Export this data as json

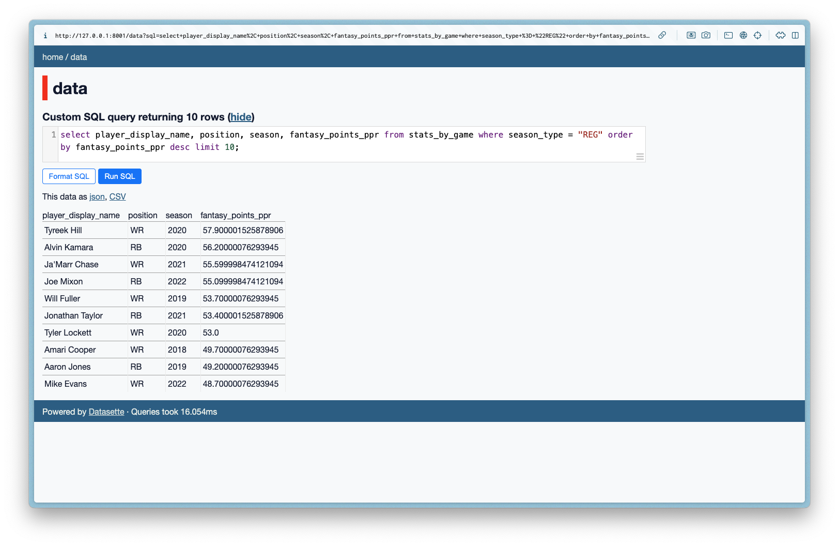[97, 196]
